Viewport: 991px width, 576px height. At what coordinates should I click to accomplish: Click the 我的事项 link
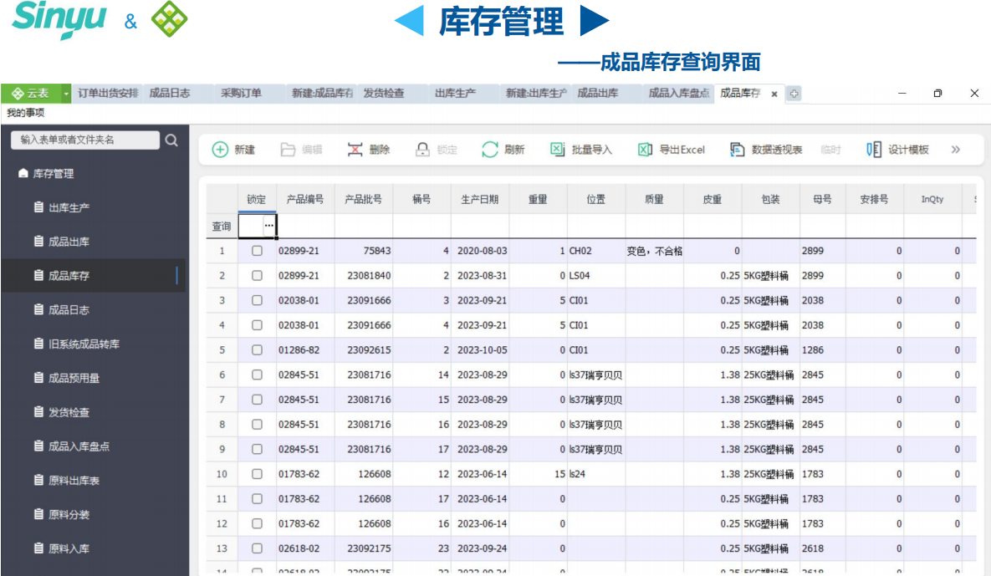point(25,113)
